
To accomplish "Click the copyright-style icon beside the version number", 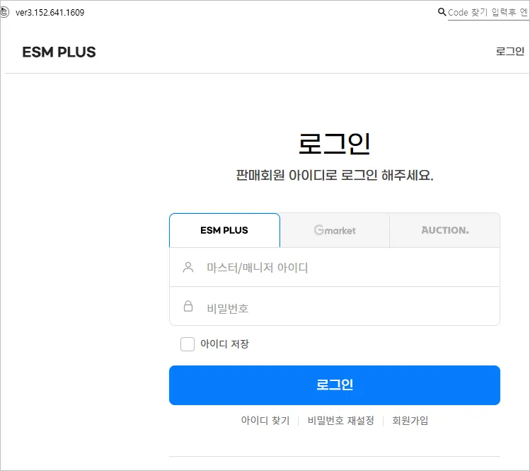I will (4, 13).
